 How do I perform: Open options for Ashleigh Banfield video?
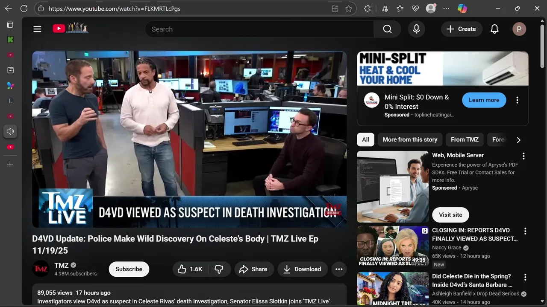coord(525,277)
